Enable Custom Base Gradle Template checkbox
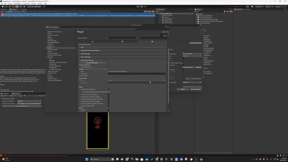Image resolution: width=288 pixels, height=162 pixels. [108, 101]
